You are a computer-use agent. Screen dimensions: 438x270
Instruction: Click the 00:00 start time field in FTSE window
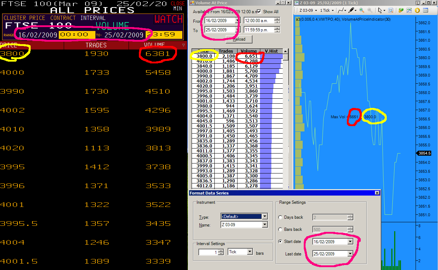[x=77, y=35]
